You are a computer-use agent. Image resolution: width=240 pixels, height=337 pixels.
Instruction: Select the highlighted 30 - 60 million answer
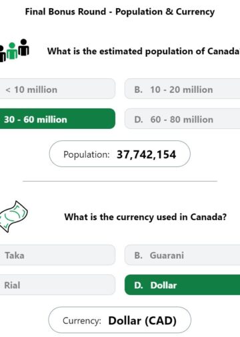[x=57, y=118]
